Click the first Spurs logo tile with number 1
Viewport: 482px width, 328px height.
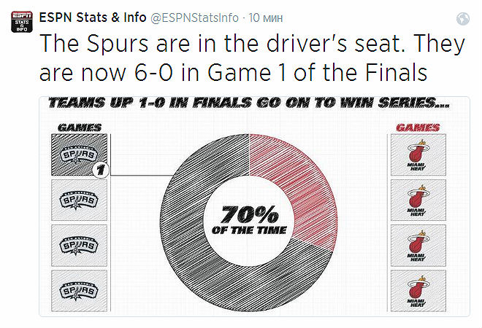(80, 155)
